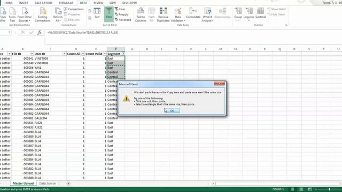Click into the formula bar text
The image size is (342, 192).
83,33
